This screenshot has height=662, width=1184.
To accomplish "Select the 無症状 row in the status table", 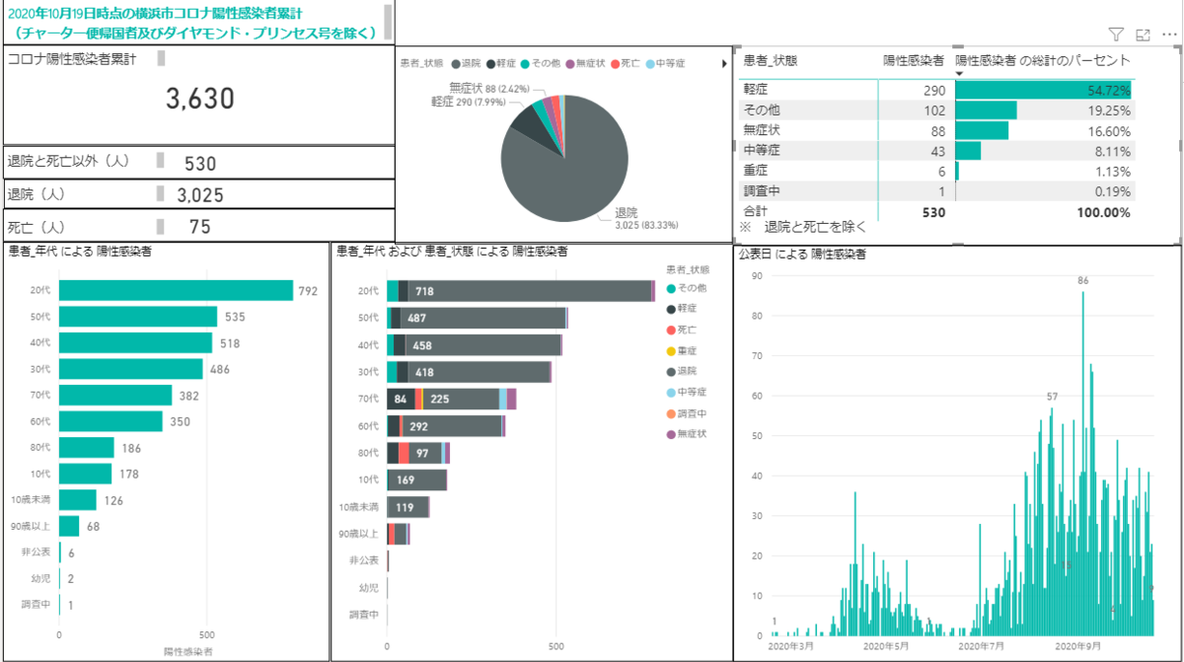I will tap(937, 130).
